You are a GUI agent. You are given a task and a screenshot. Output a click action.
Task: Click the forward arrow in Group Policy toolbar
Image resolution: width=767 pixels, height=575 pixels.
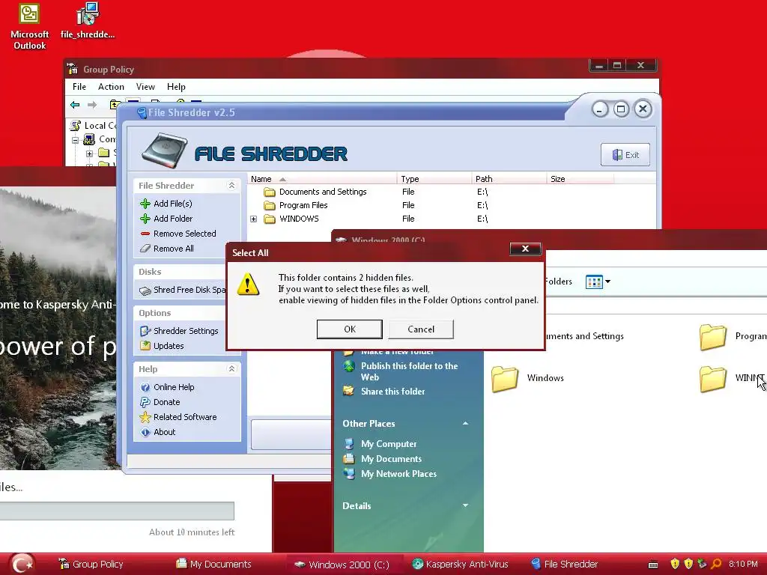[92, 105]
